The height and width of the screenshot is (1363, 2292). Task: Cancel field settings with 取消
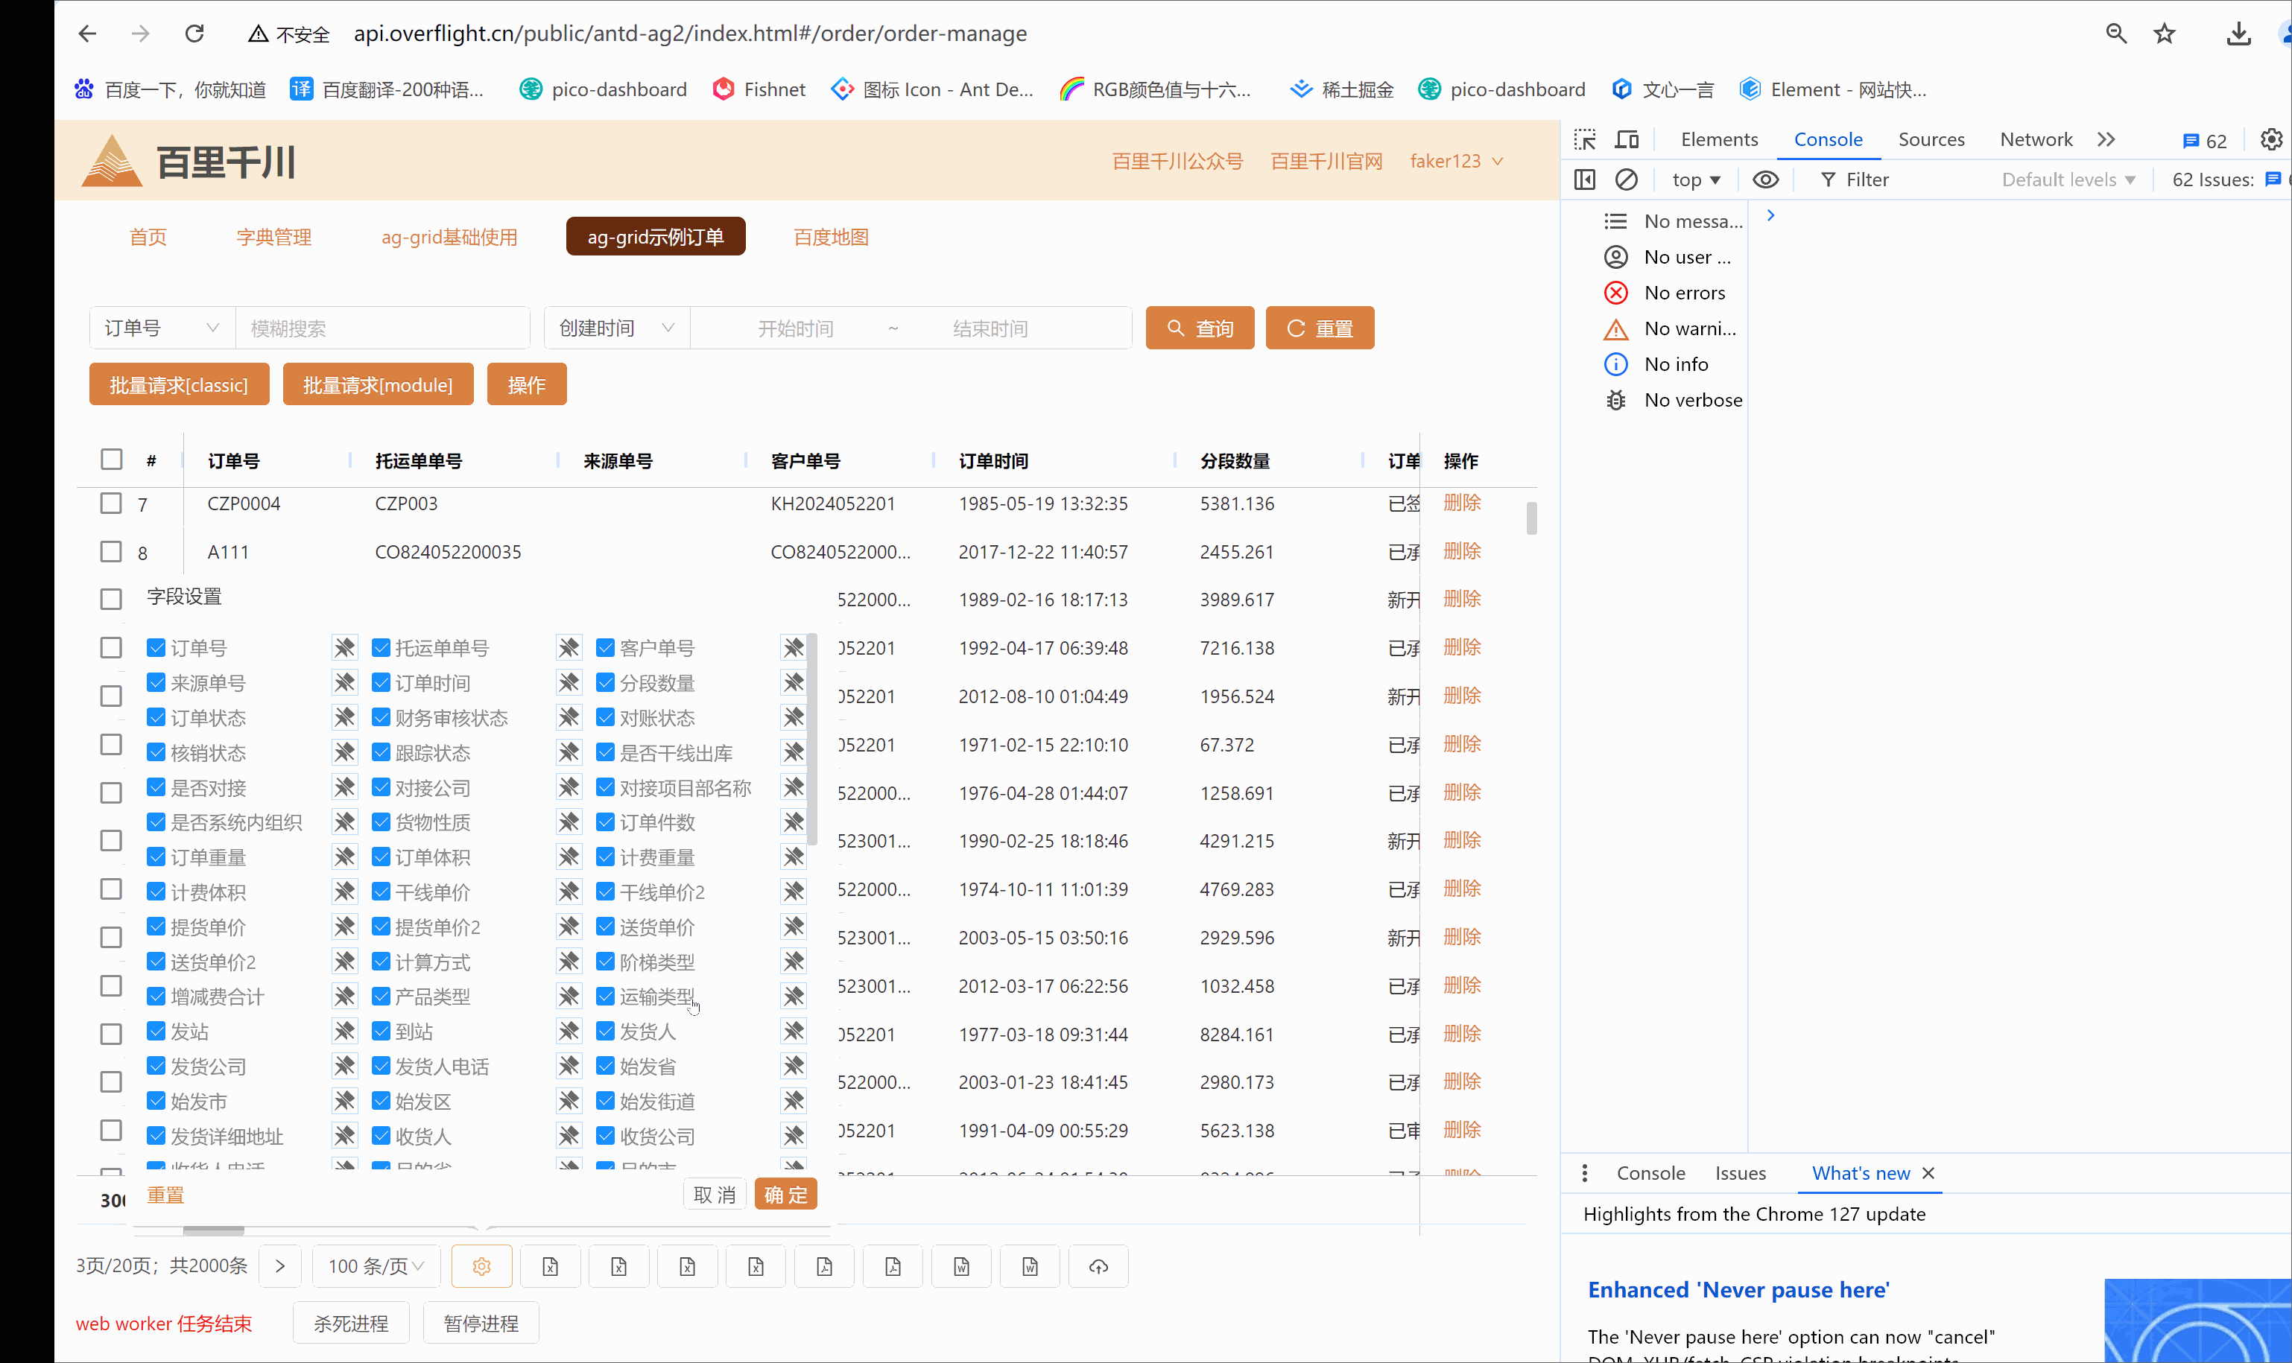pos(715,1194)
